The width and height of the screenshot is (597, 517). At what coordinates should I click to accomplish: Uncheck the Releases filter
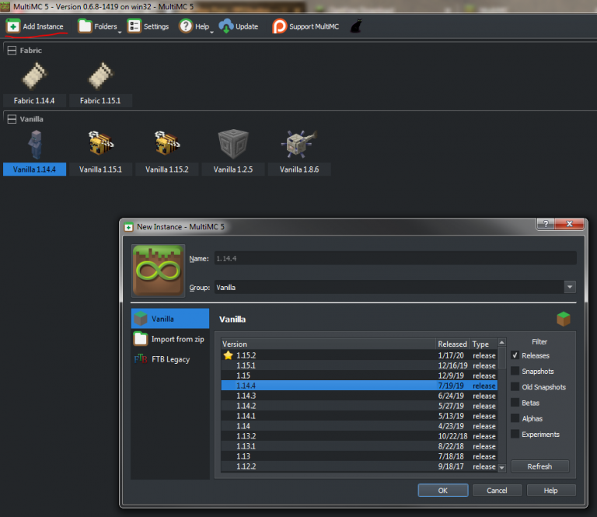[x=515, y=355]
